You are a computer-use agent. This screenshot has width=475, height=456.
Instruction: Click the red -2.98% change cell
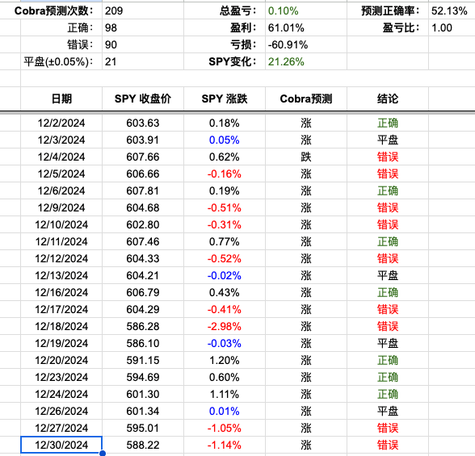tap(225, 326)
